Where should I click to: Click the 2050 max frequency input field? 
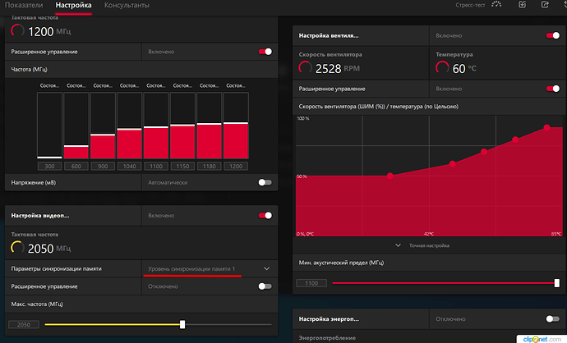pyautogui.click(x=24, y=325)
